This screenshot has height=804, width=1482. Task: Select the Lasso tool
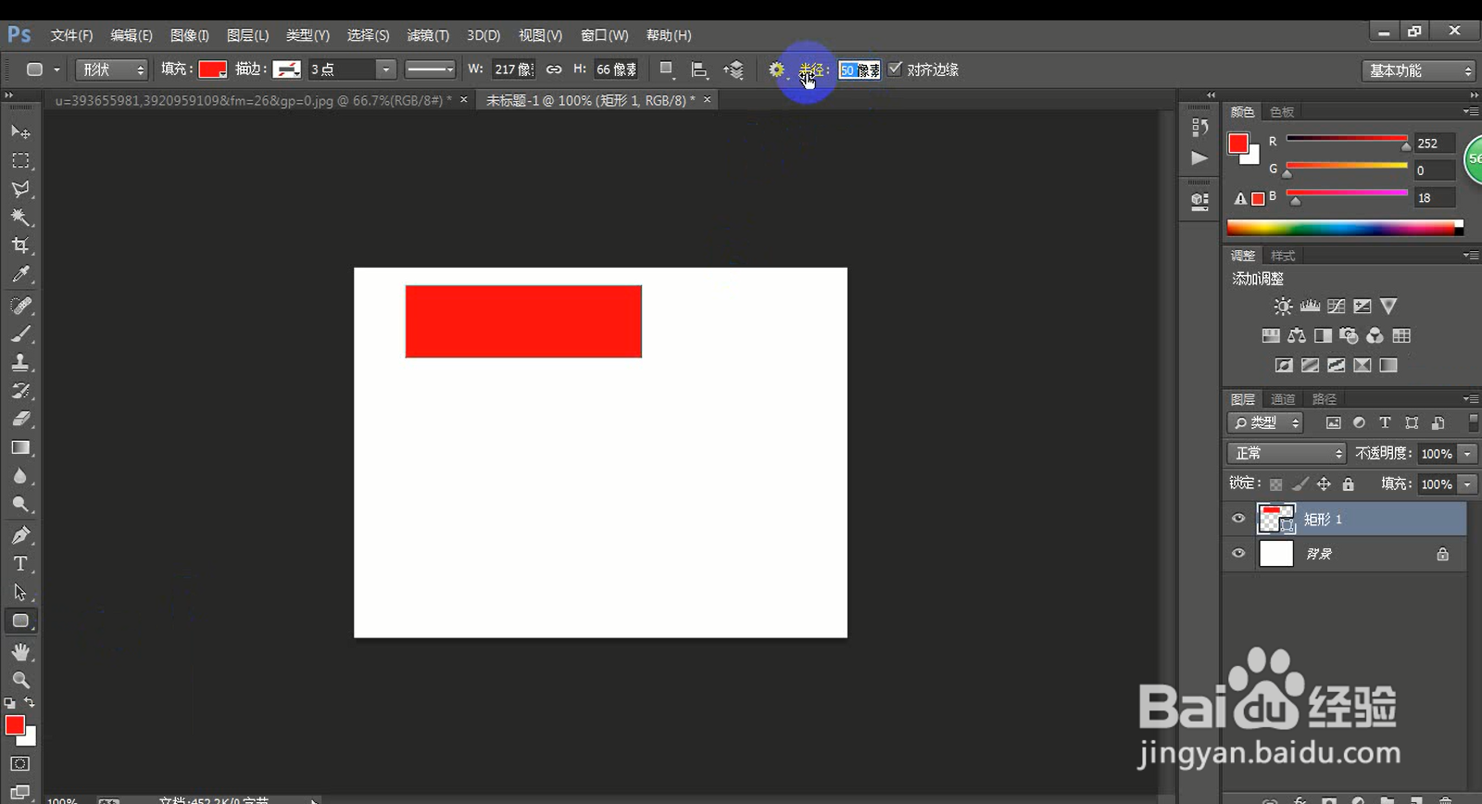click(20, 189)
